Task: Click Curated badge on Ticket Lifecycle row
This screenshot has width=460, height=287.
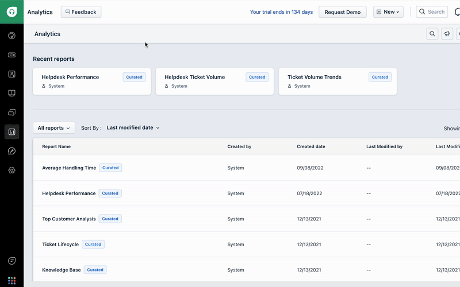Action: [93, 245]
